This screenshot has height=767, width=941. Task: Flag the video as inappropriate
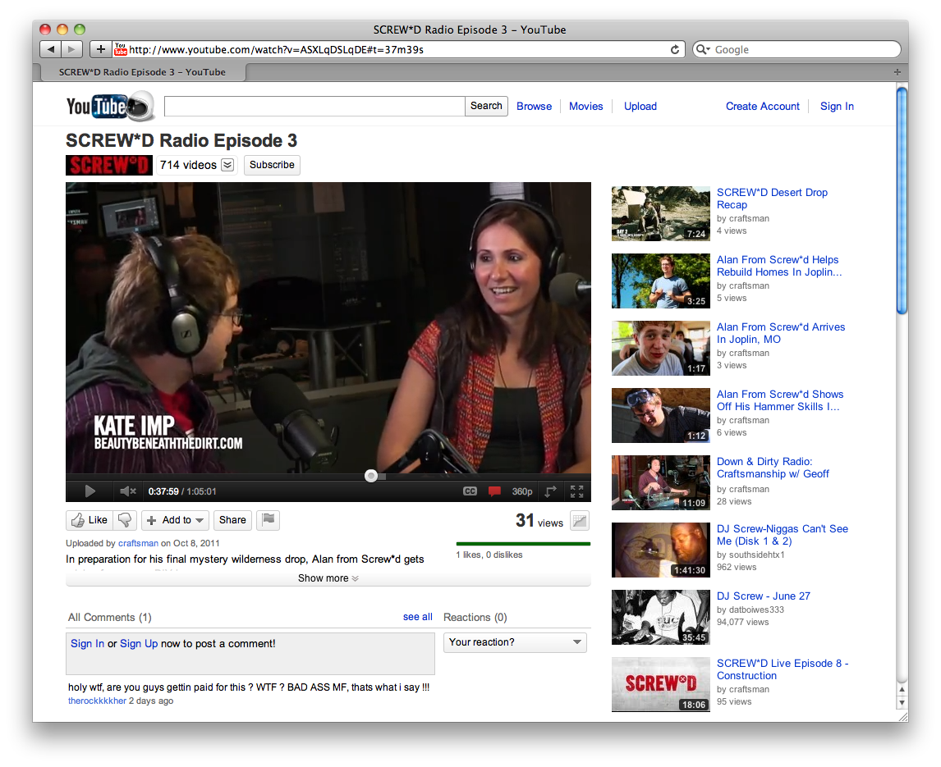(269, 520)
